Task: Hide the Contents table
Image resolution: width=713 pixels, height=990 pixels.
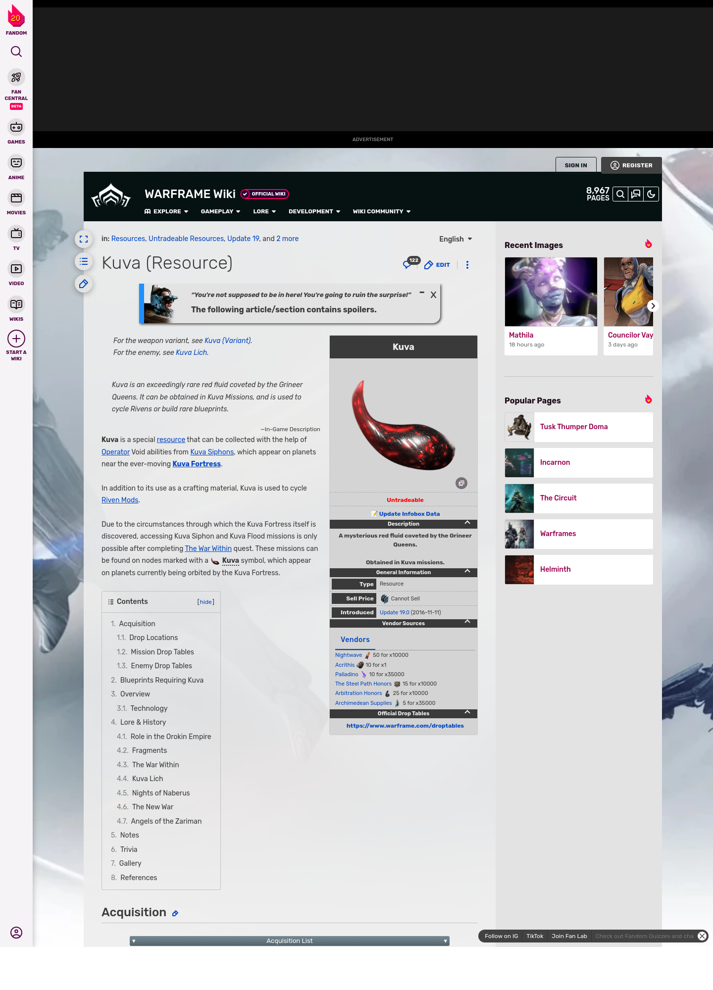Action: pyautogui.click(x=206, y=602)
